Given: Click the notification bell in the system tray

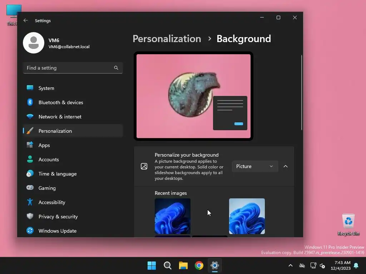Looking at the screenshot, I should pyautogui.click(x=356, y=265).
